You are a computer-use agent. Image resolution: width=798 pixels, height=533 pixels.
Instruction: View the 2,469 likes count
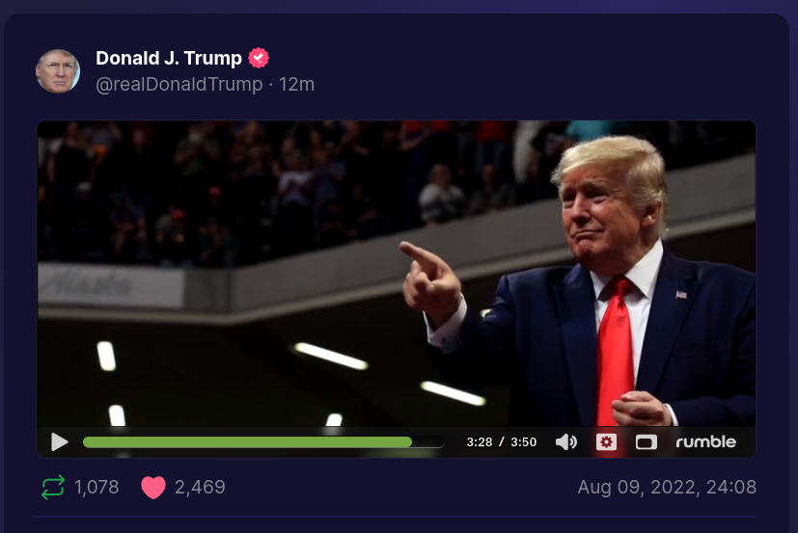click(200, 488)
